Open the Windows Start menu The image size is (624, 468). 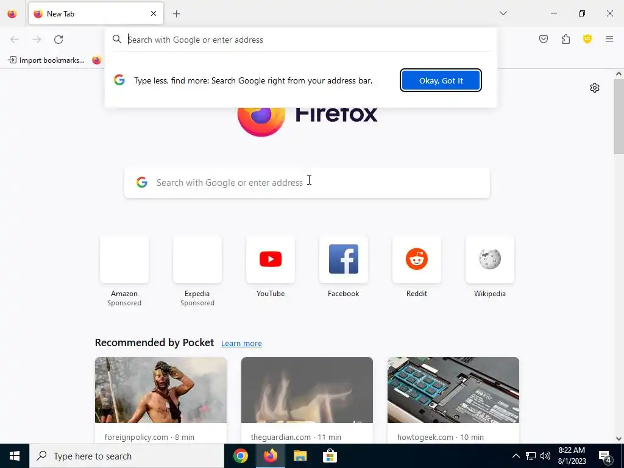click(15, 456)
